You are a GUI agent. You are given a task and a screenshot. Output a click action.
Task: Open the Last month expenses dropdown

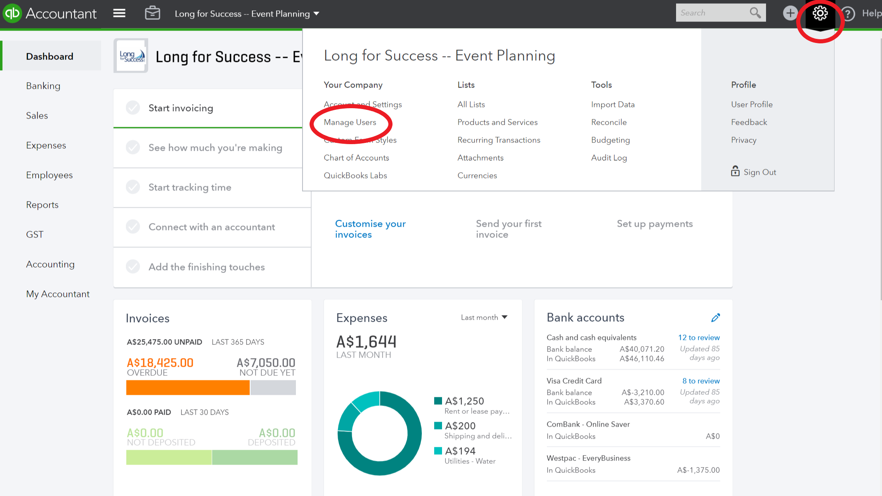(x=484, y=317)
